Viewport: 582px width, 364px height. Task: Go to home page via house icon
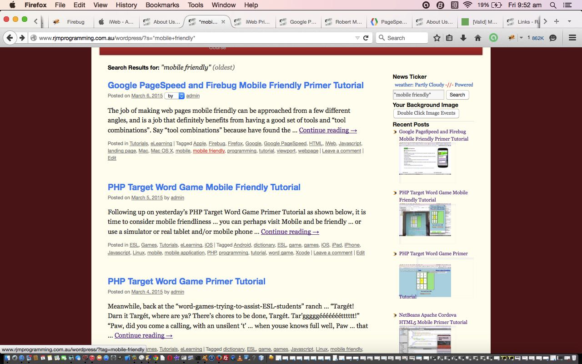pyautogui.click(x=477, y=38)
